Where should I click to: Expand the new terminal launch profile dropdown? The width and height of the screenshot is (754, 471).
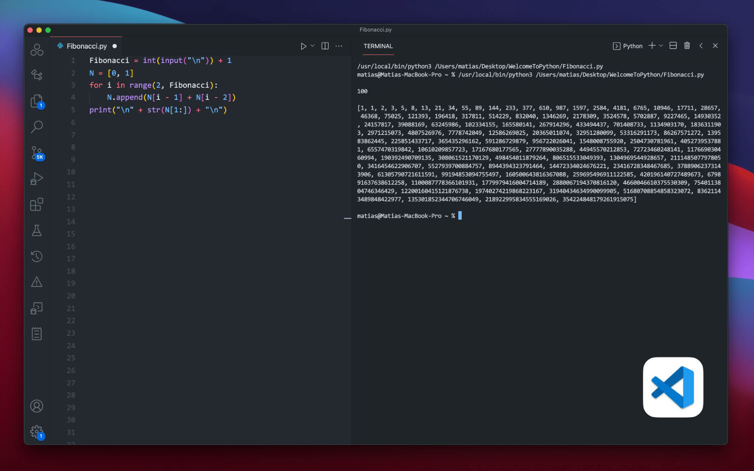(661, 46)
